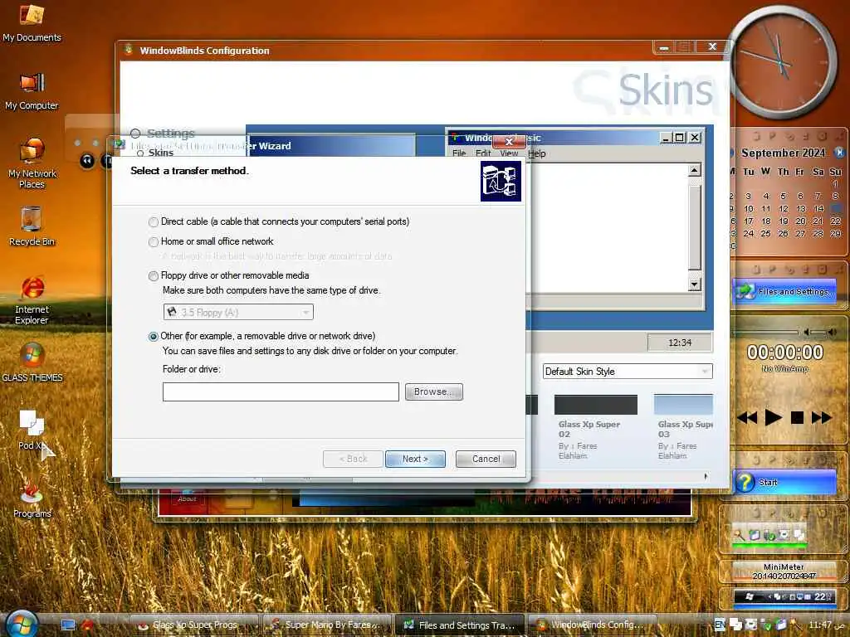Open the Default Skin Style dropdown

click(x=628, y=371)
